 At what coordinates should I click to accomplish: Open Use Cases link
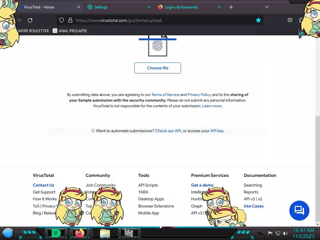tap(254, 206)
